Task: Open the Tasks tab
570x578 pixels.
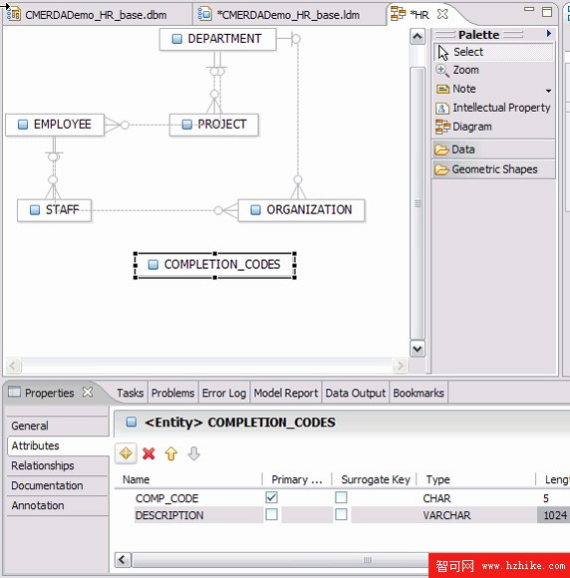Action: pos(130,393)
